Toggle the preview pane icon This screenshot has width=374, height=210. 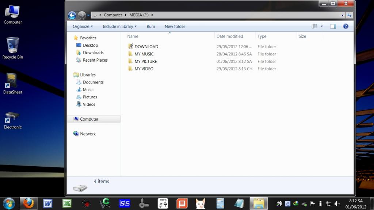click(x=333, y=26)
